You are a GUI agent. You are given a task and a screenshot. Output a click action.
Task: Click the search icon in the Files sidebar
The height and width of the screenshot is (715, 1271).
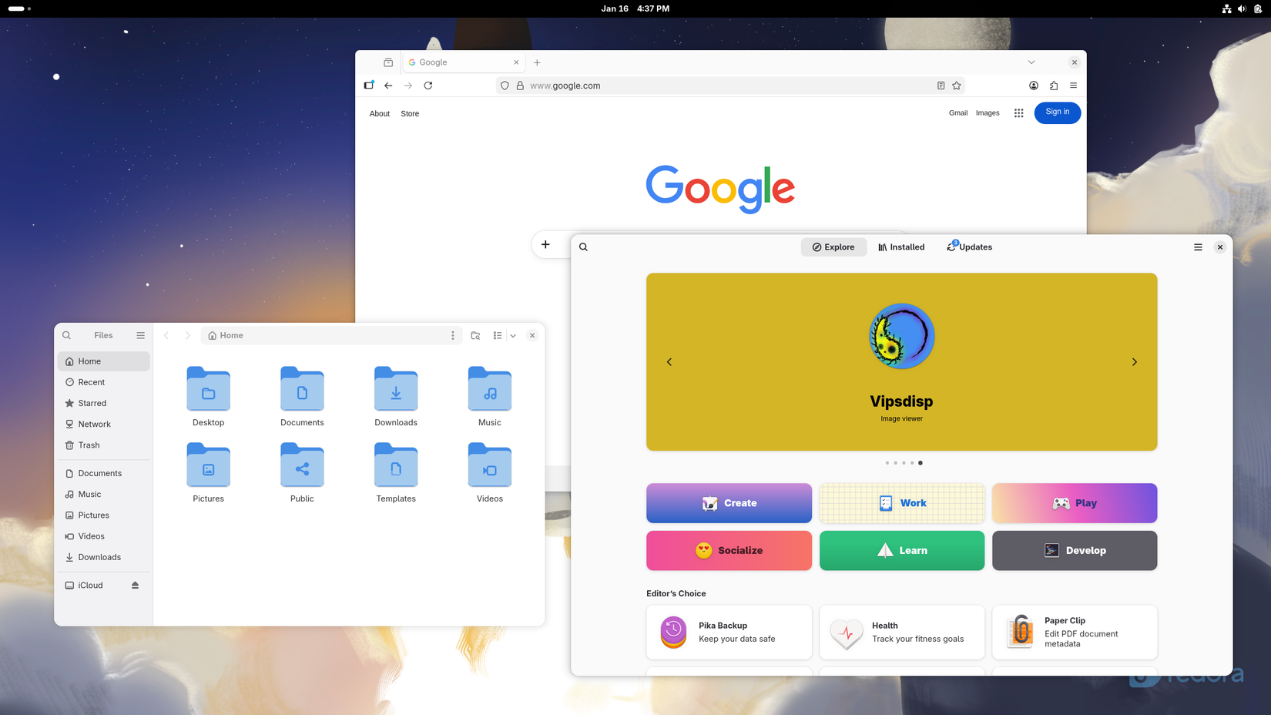pyautogui.click(x=67, y=335)
